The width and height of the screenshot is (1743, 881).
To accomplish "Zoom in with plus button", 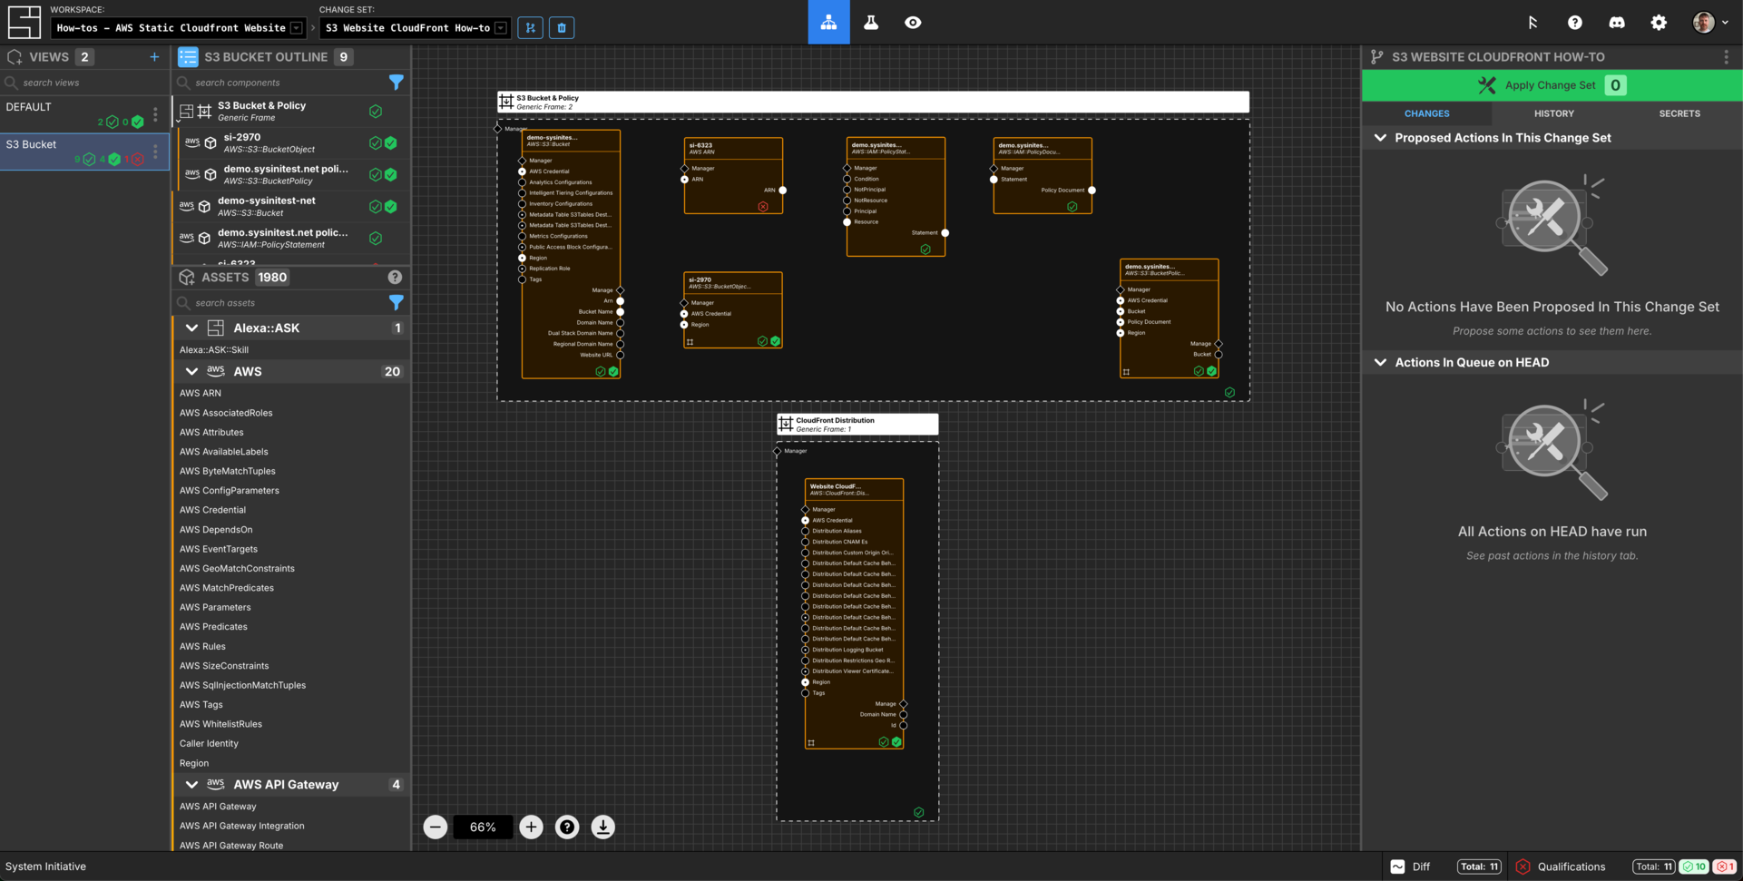I will click(x=532, y=827).
